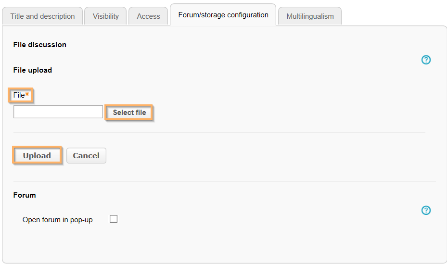Switch to Title and description tab
Image resolution: width=448 pixels, height=264 pixels.
pyautogui.click(x=42, y=16)
